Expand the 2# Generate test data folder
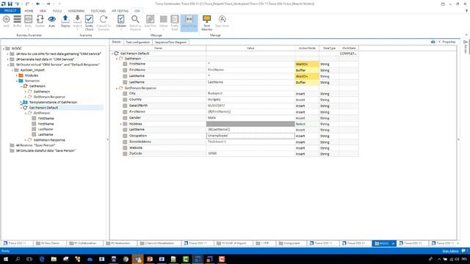 click(x=8, y=59)
